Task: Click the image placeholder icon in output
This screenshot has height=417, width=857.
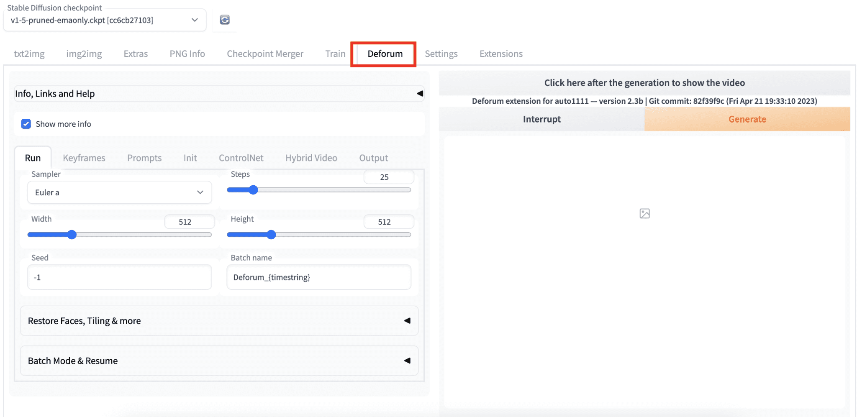Action: point(644,214)
